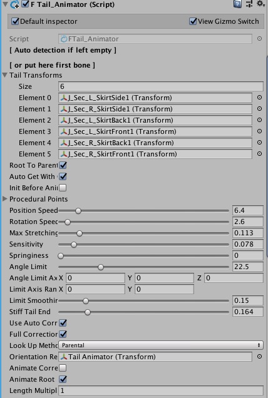Click the Max Stretching value field 0.113

[x=248, y=233]
